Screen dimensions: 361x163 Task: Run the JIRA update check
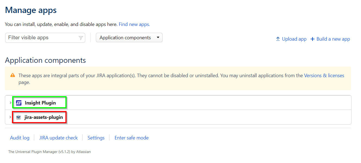(58, 138)
